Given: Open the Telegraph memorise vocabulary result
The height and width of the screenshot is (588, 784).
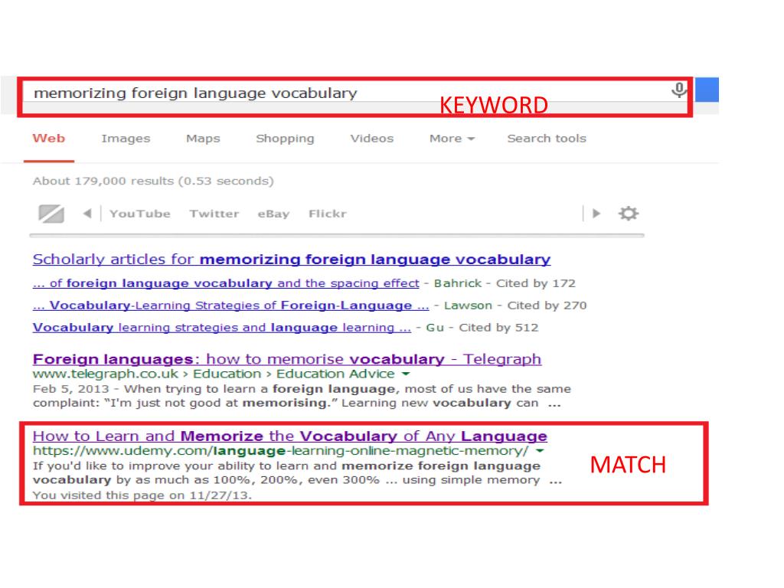Looking at the screenshot, I should 287,359.
